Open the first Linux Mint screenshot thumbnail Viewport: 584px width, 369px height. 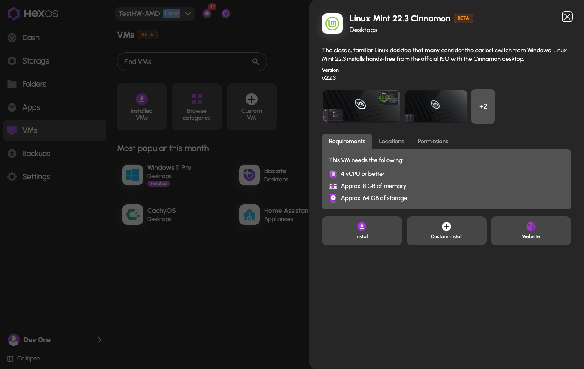click(362, 106)
